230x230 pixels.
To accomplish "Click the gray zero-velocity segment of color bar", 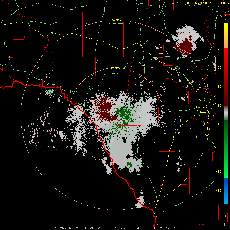I will click(226, 113).
